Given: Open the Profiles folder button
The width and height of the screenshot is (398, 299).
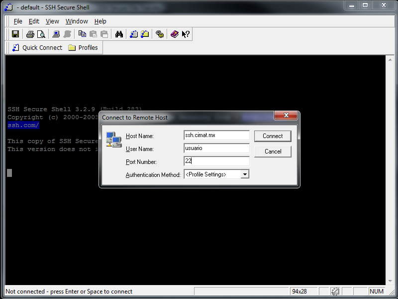Looking at the screenshot, I should tap(83, 47).
